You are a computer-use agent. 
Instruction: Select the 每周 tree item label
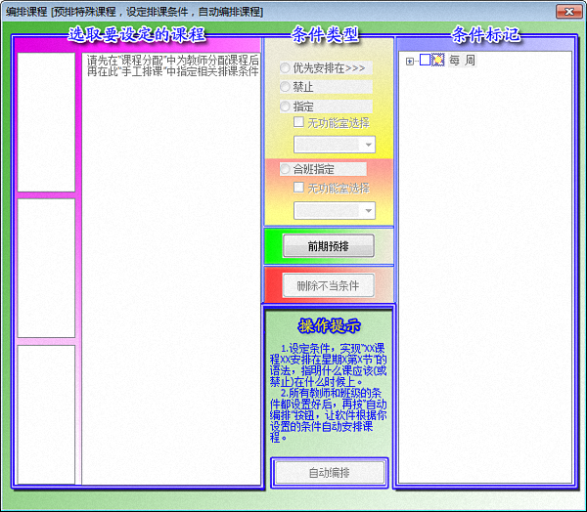click(464, 61)
